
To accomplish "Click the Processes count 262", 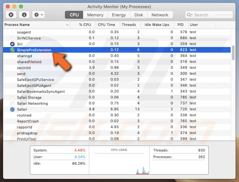I will tap(201, 157).
